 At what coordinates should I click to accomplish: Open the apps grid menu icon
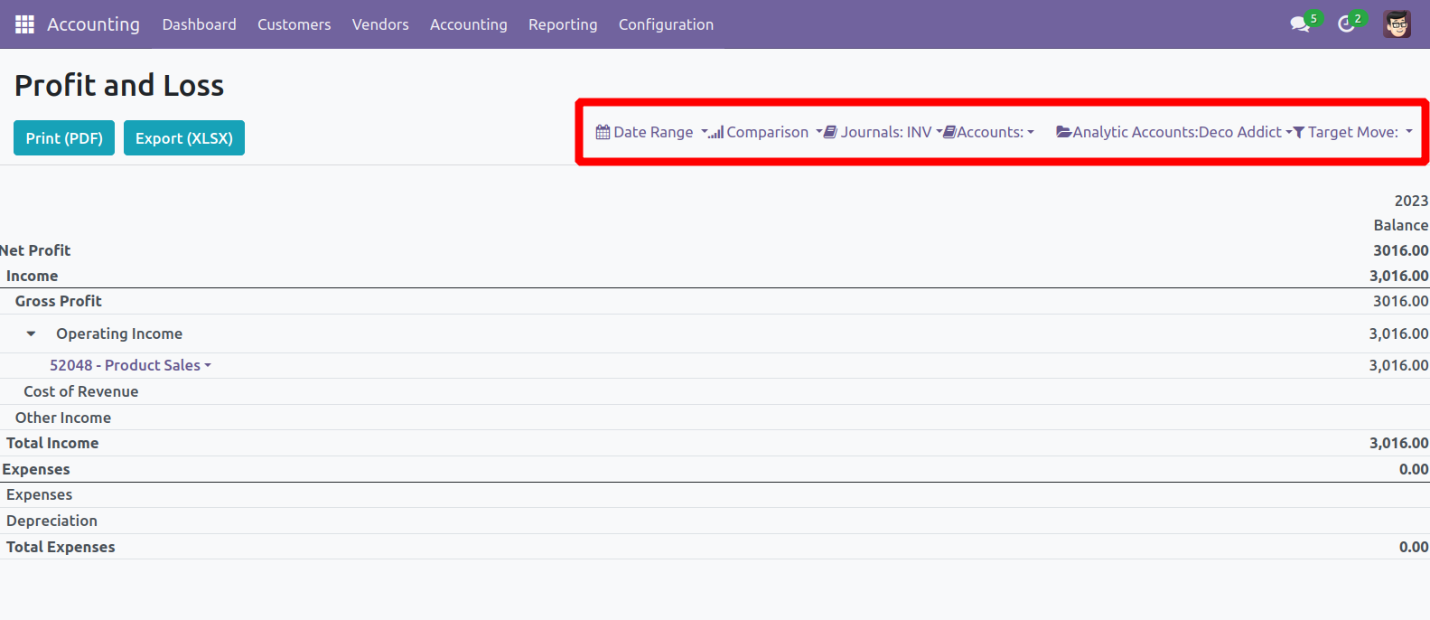coord(24,24)
